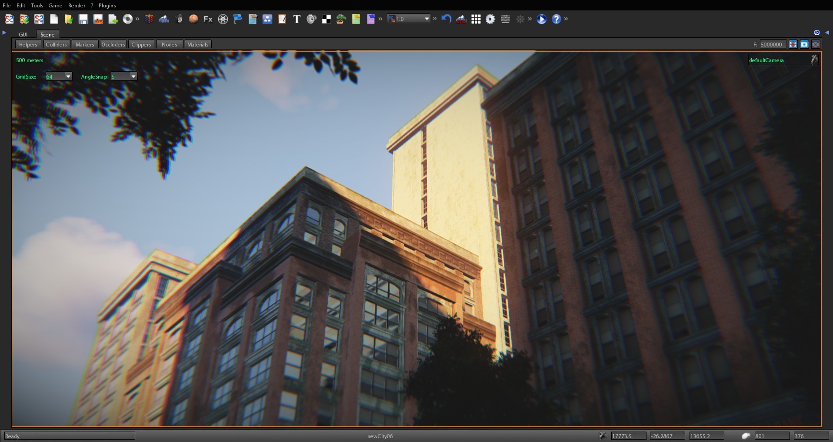Screen dimensions: 833x442
Task: Open the terrain mountain tool
Action: click(164, 19)
